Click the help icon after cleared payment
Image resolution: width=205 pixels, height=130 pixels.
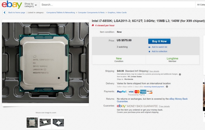[167, 87]
